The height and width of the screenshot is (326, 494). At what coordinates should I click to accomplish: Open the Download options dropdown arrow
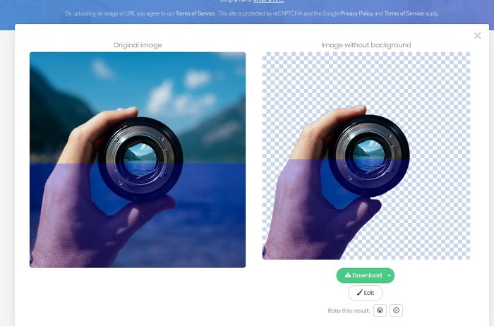pyautogui.click(x=390, y=276)
